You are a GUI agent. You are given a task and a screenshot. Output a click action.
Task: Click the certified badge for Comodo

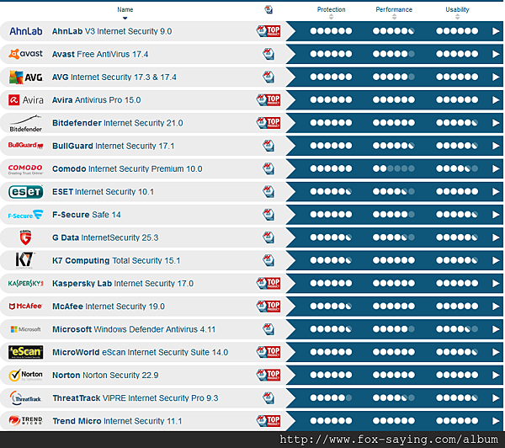[268, 168]
